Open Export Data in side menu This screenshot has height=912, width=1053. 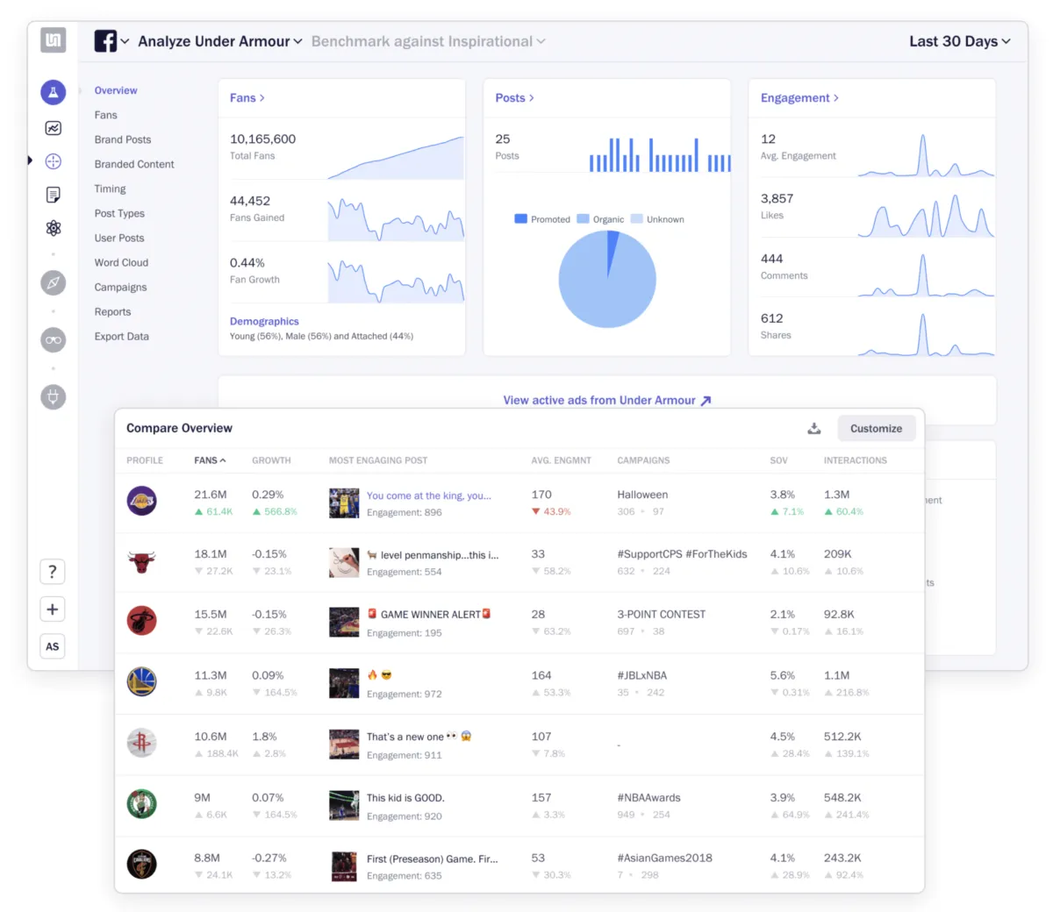121,336
